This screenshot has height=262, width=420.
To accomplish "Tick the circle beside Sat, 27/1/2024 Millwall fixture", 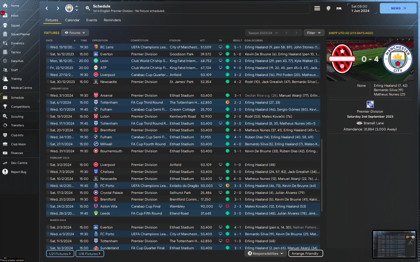I will click(48, 144).
